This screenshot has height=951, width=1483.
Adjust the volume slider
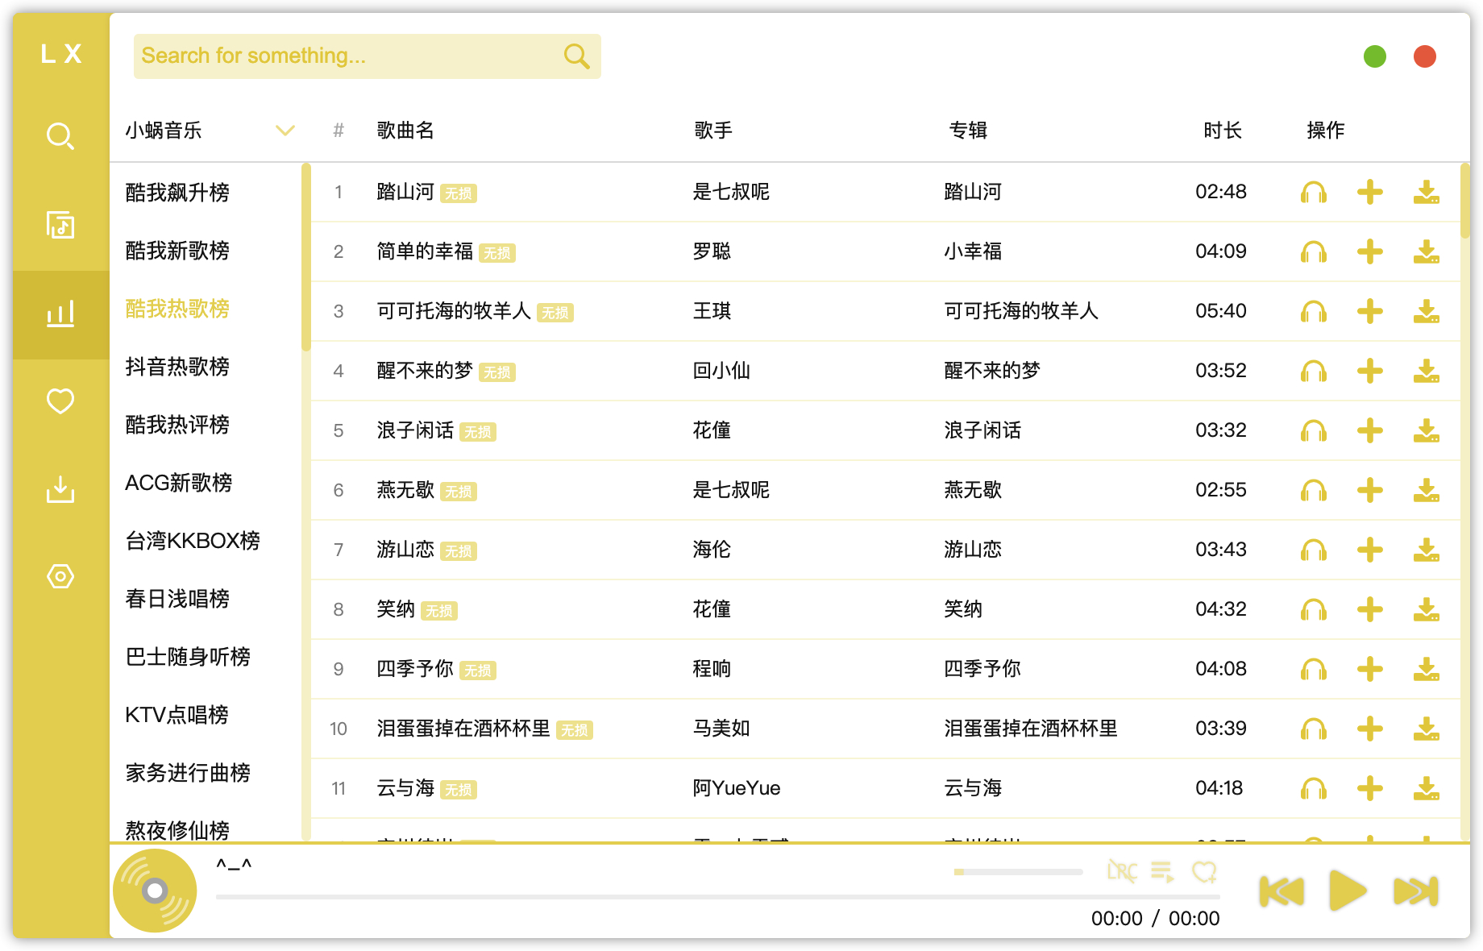tap(1018, 872)
